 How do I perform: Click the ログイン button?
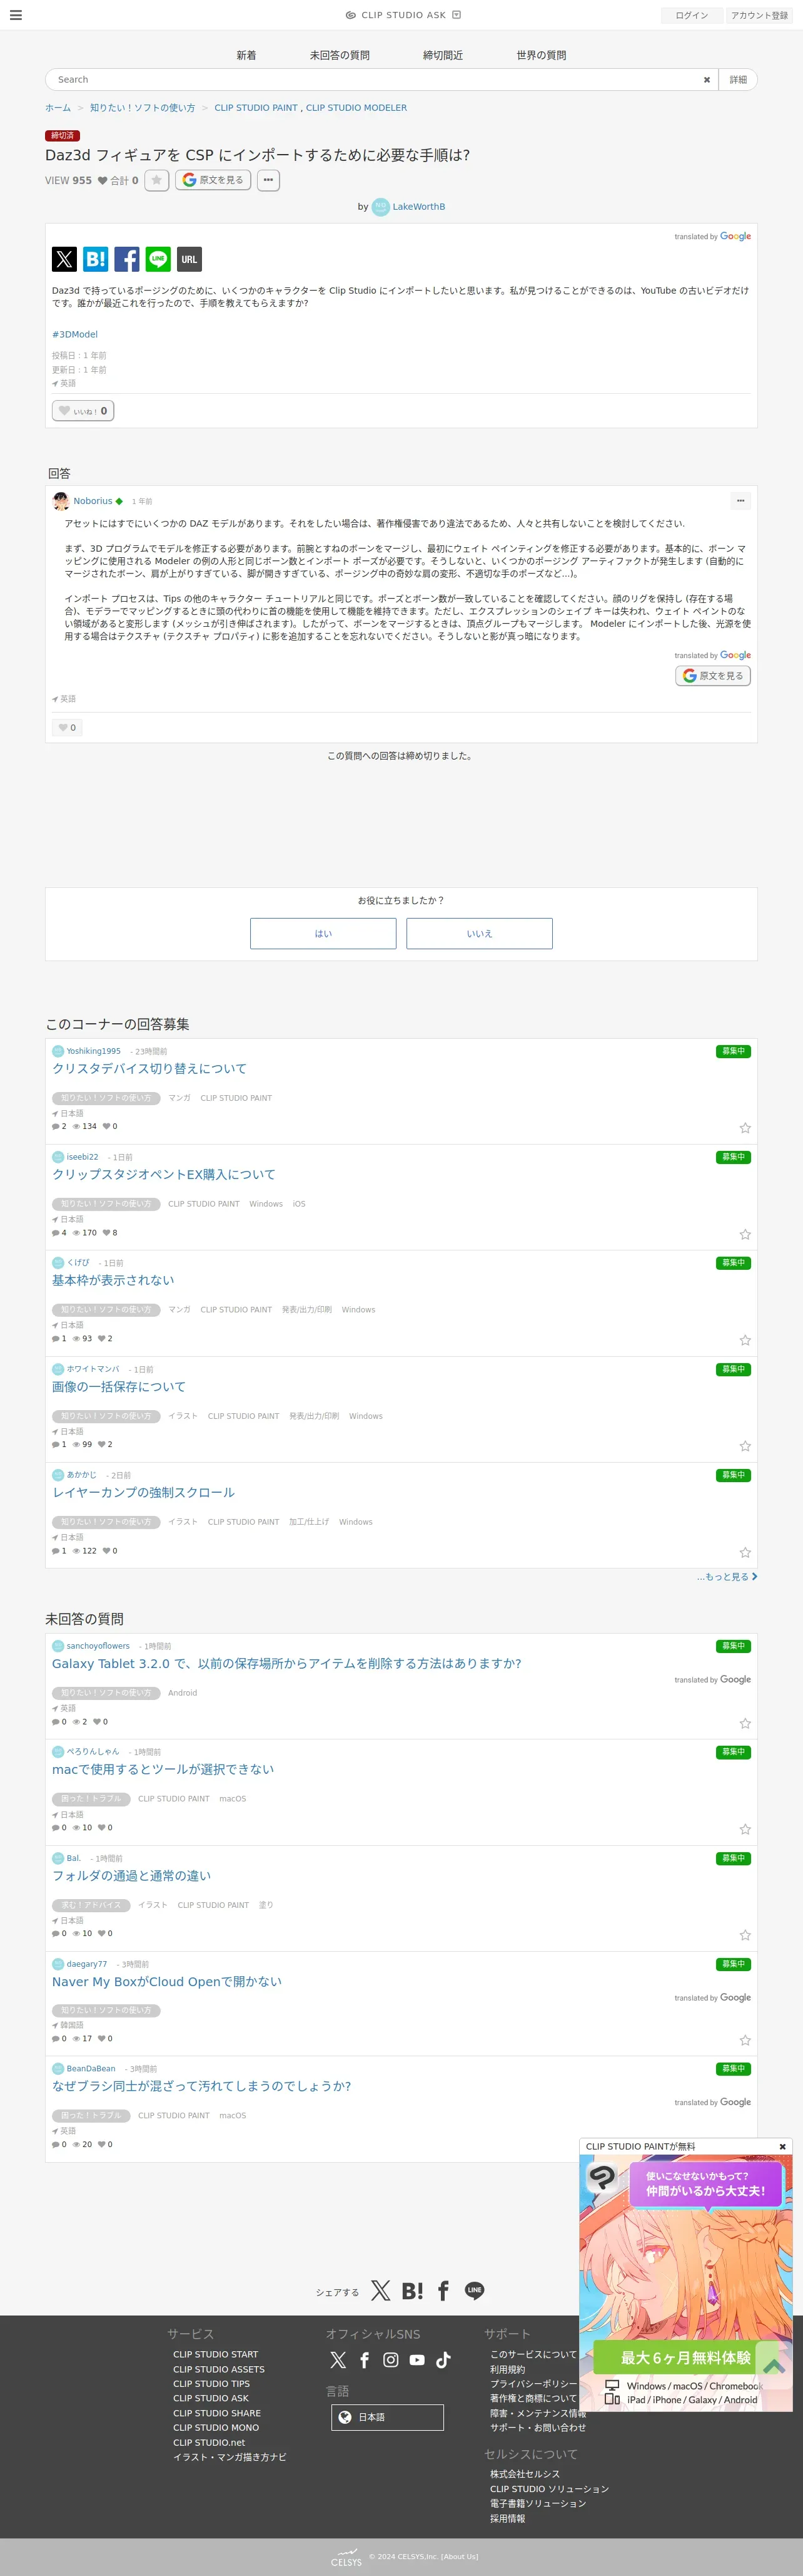tap(691, 15)
